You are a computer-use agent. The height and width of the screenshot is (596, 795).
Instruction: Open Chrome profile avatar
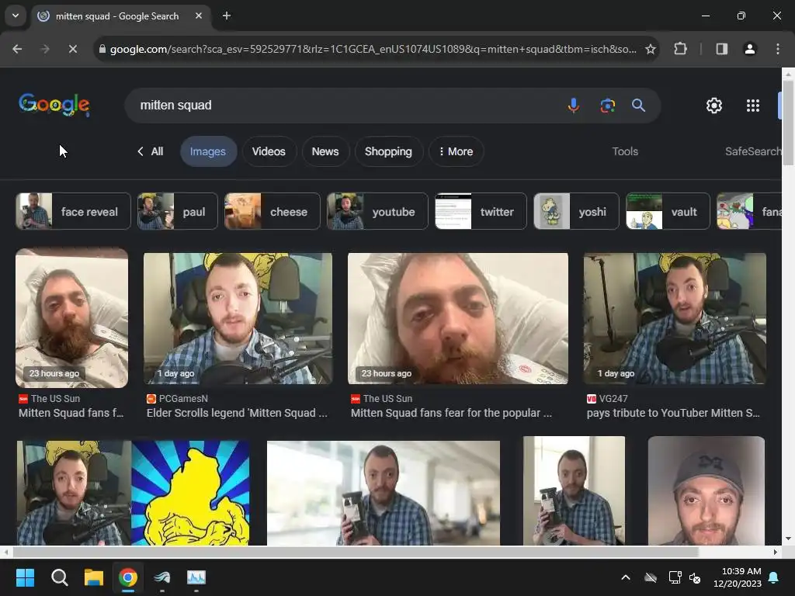[x=749, y=49]
